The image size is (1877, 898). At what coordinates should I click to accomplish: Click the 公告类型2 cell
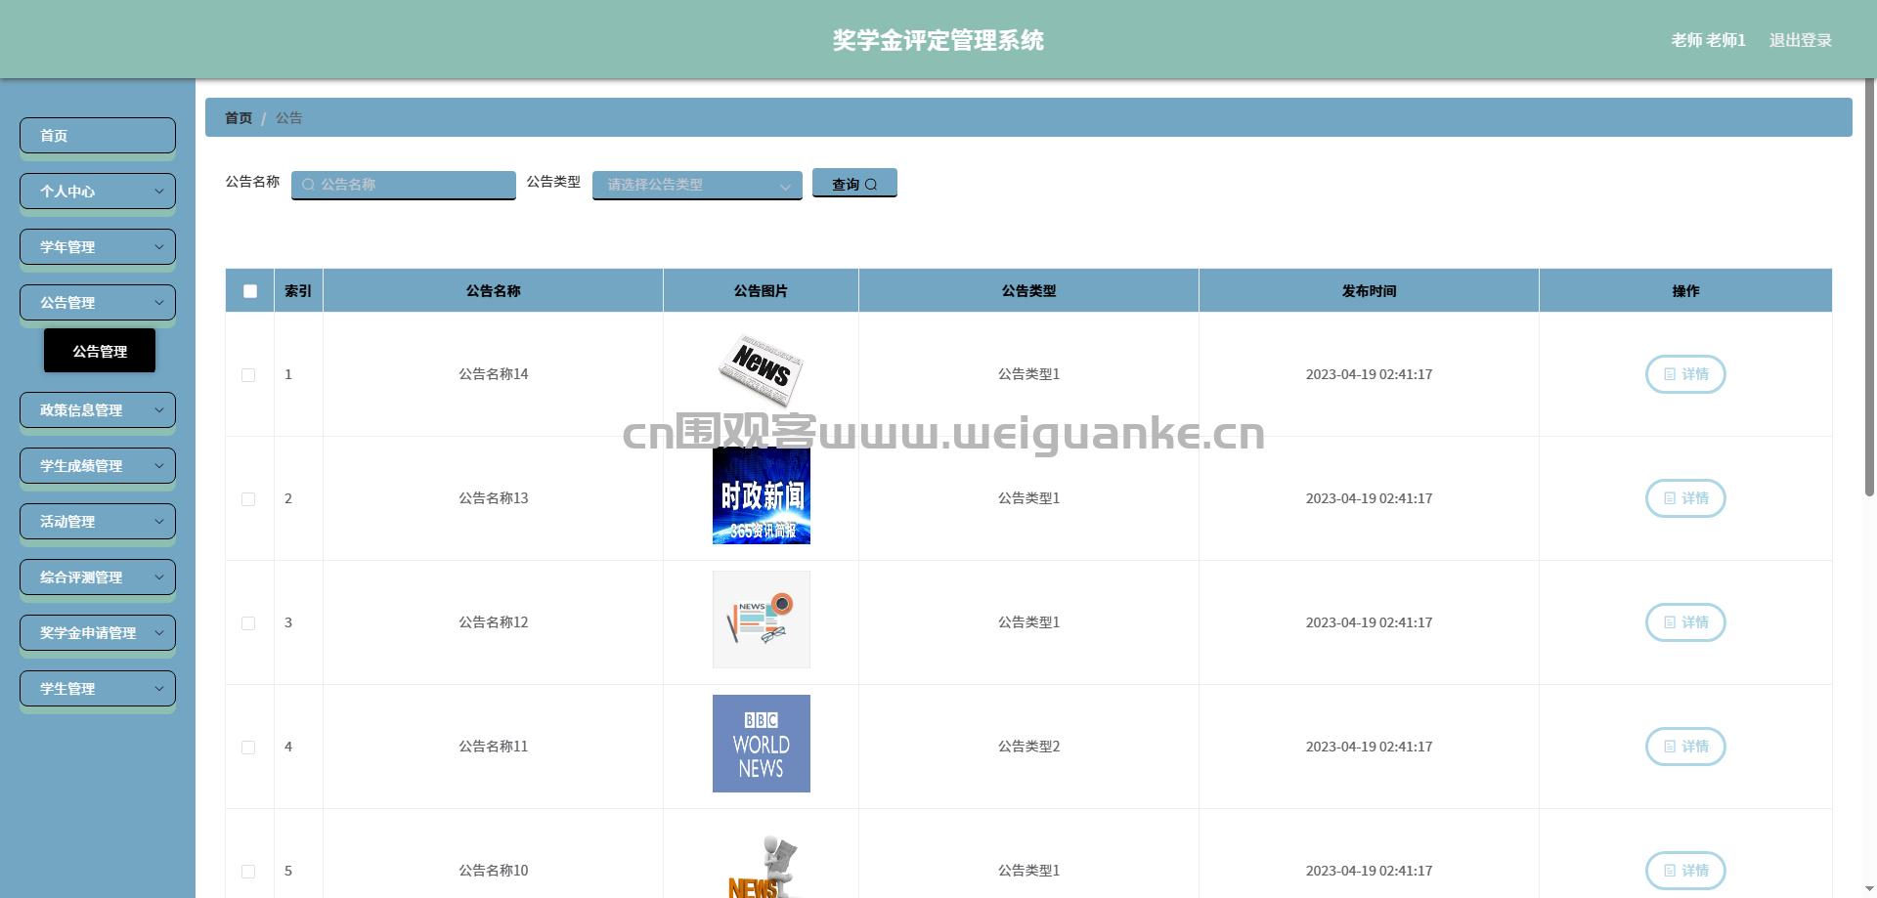click(1028, 747)
